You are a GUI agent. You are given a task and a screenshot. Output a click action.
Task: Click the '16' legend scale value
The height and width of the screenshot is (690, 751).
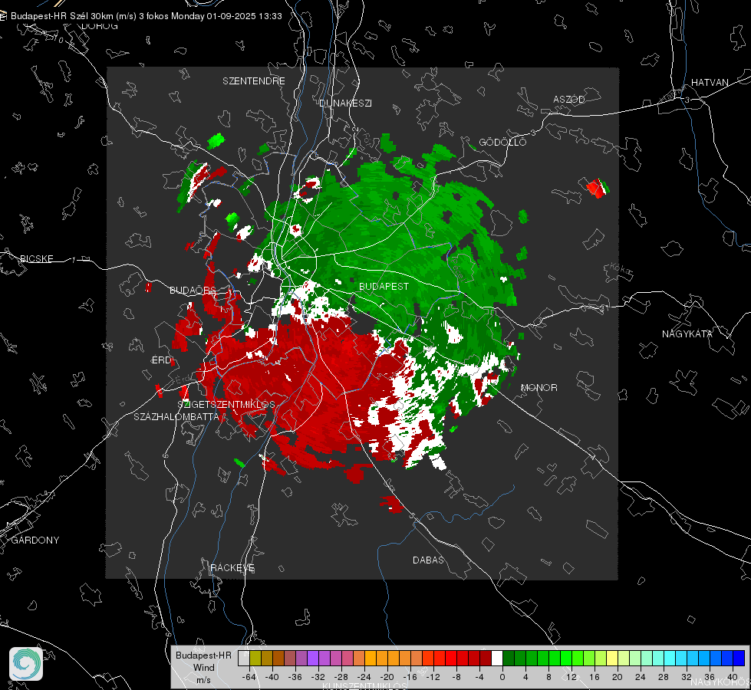[595, 677]
